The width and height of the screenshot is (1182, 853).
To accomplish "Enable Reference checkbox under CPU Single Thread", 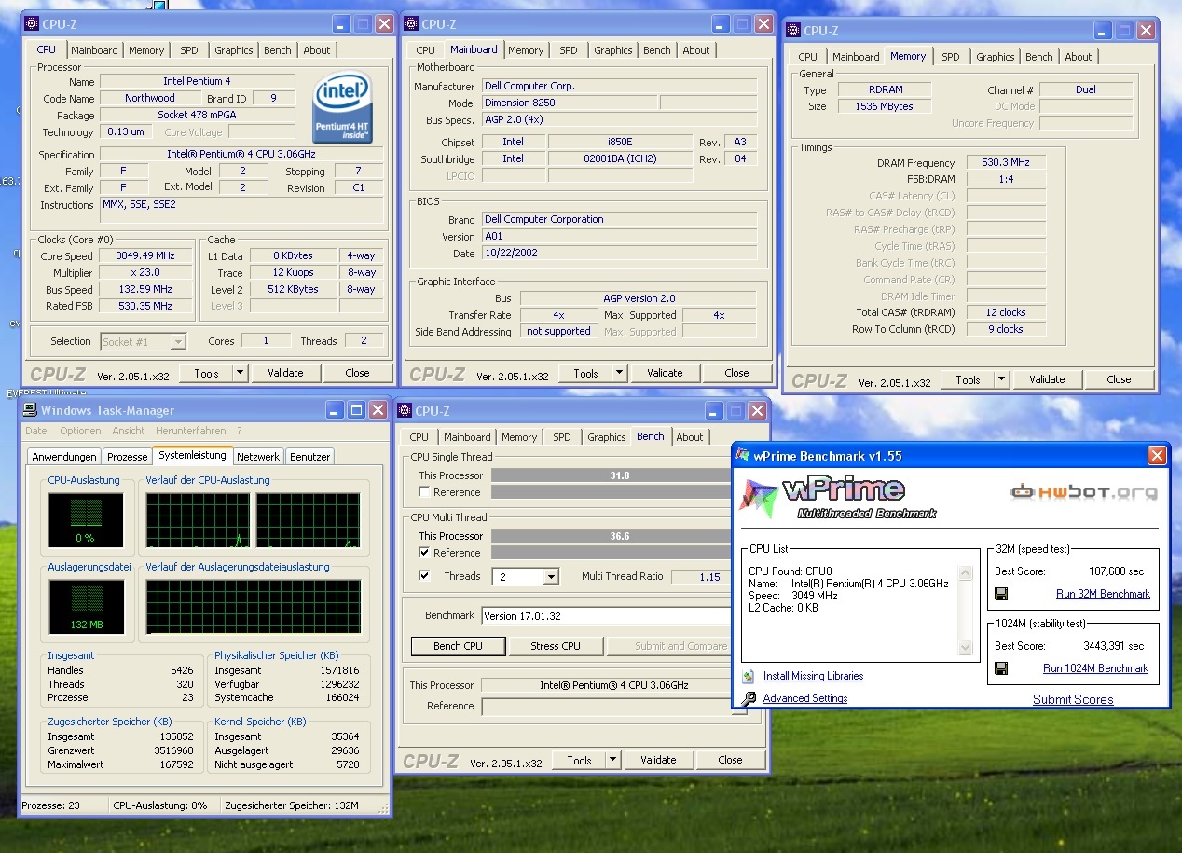I will click(425, 492).
